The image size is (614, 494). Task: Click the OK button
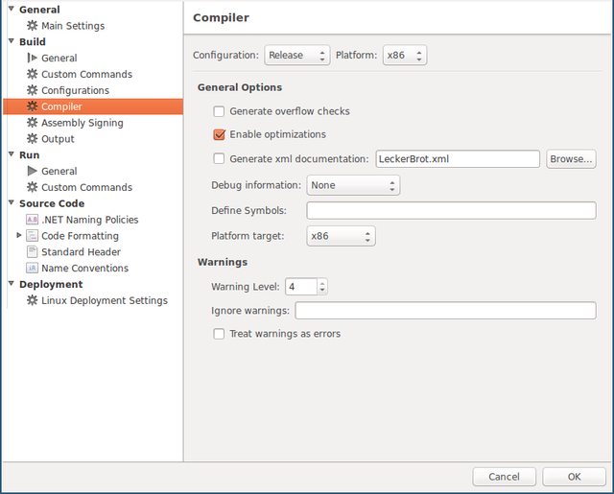tap(574, 477)
